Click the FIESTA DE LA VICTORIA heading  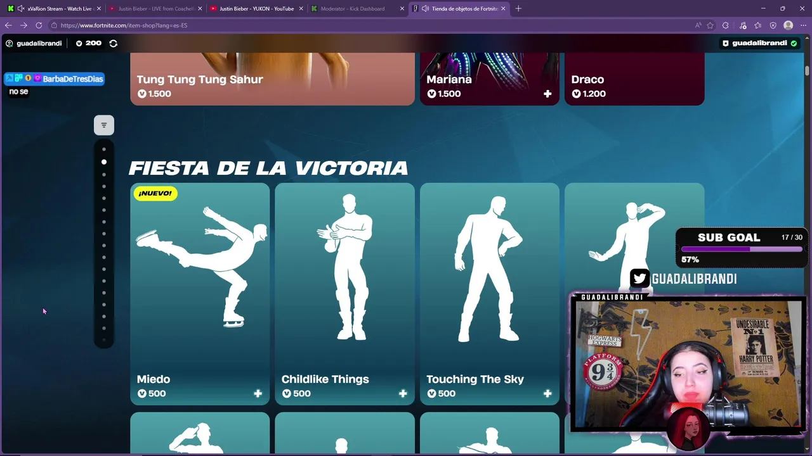coord(268,168)
